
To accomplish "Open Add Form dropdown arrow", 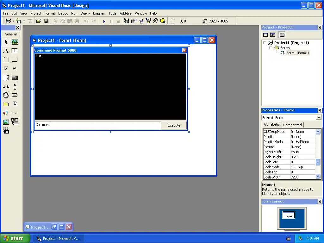I will (x=24, y=21).
